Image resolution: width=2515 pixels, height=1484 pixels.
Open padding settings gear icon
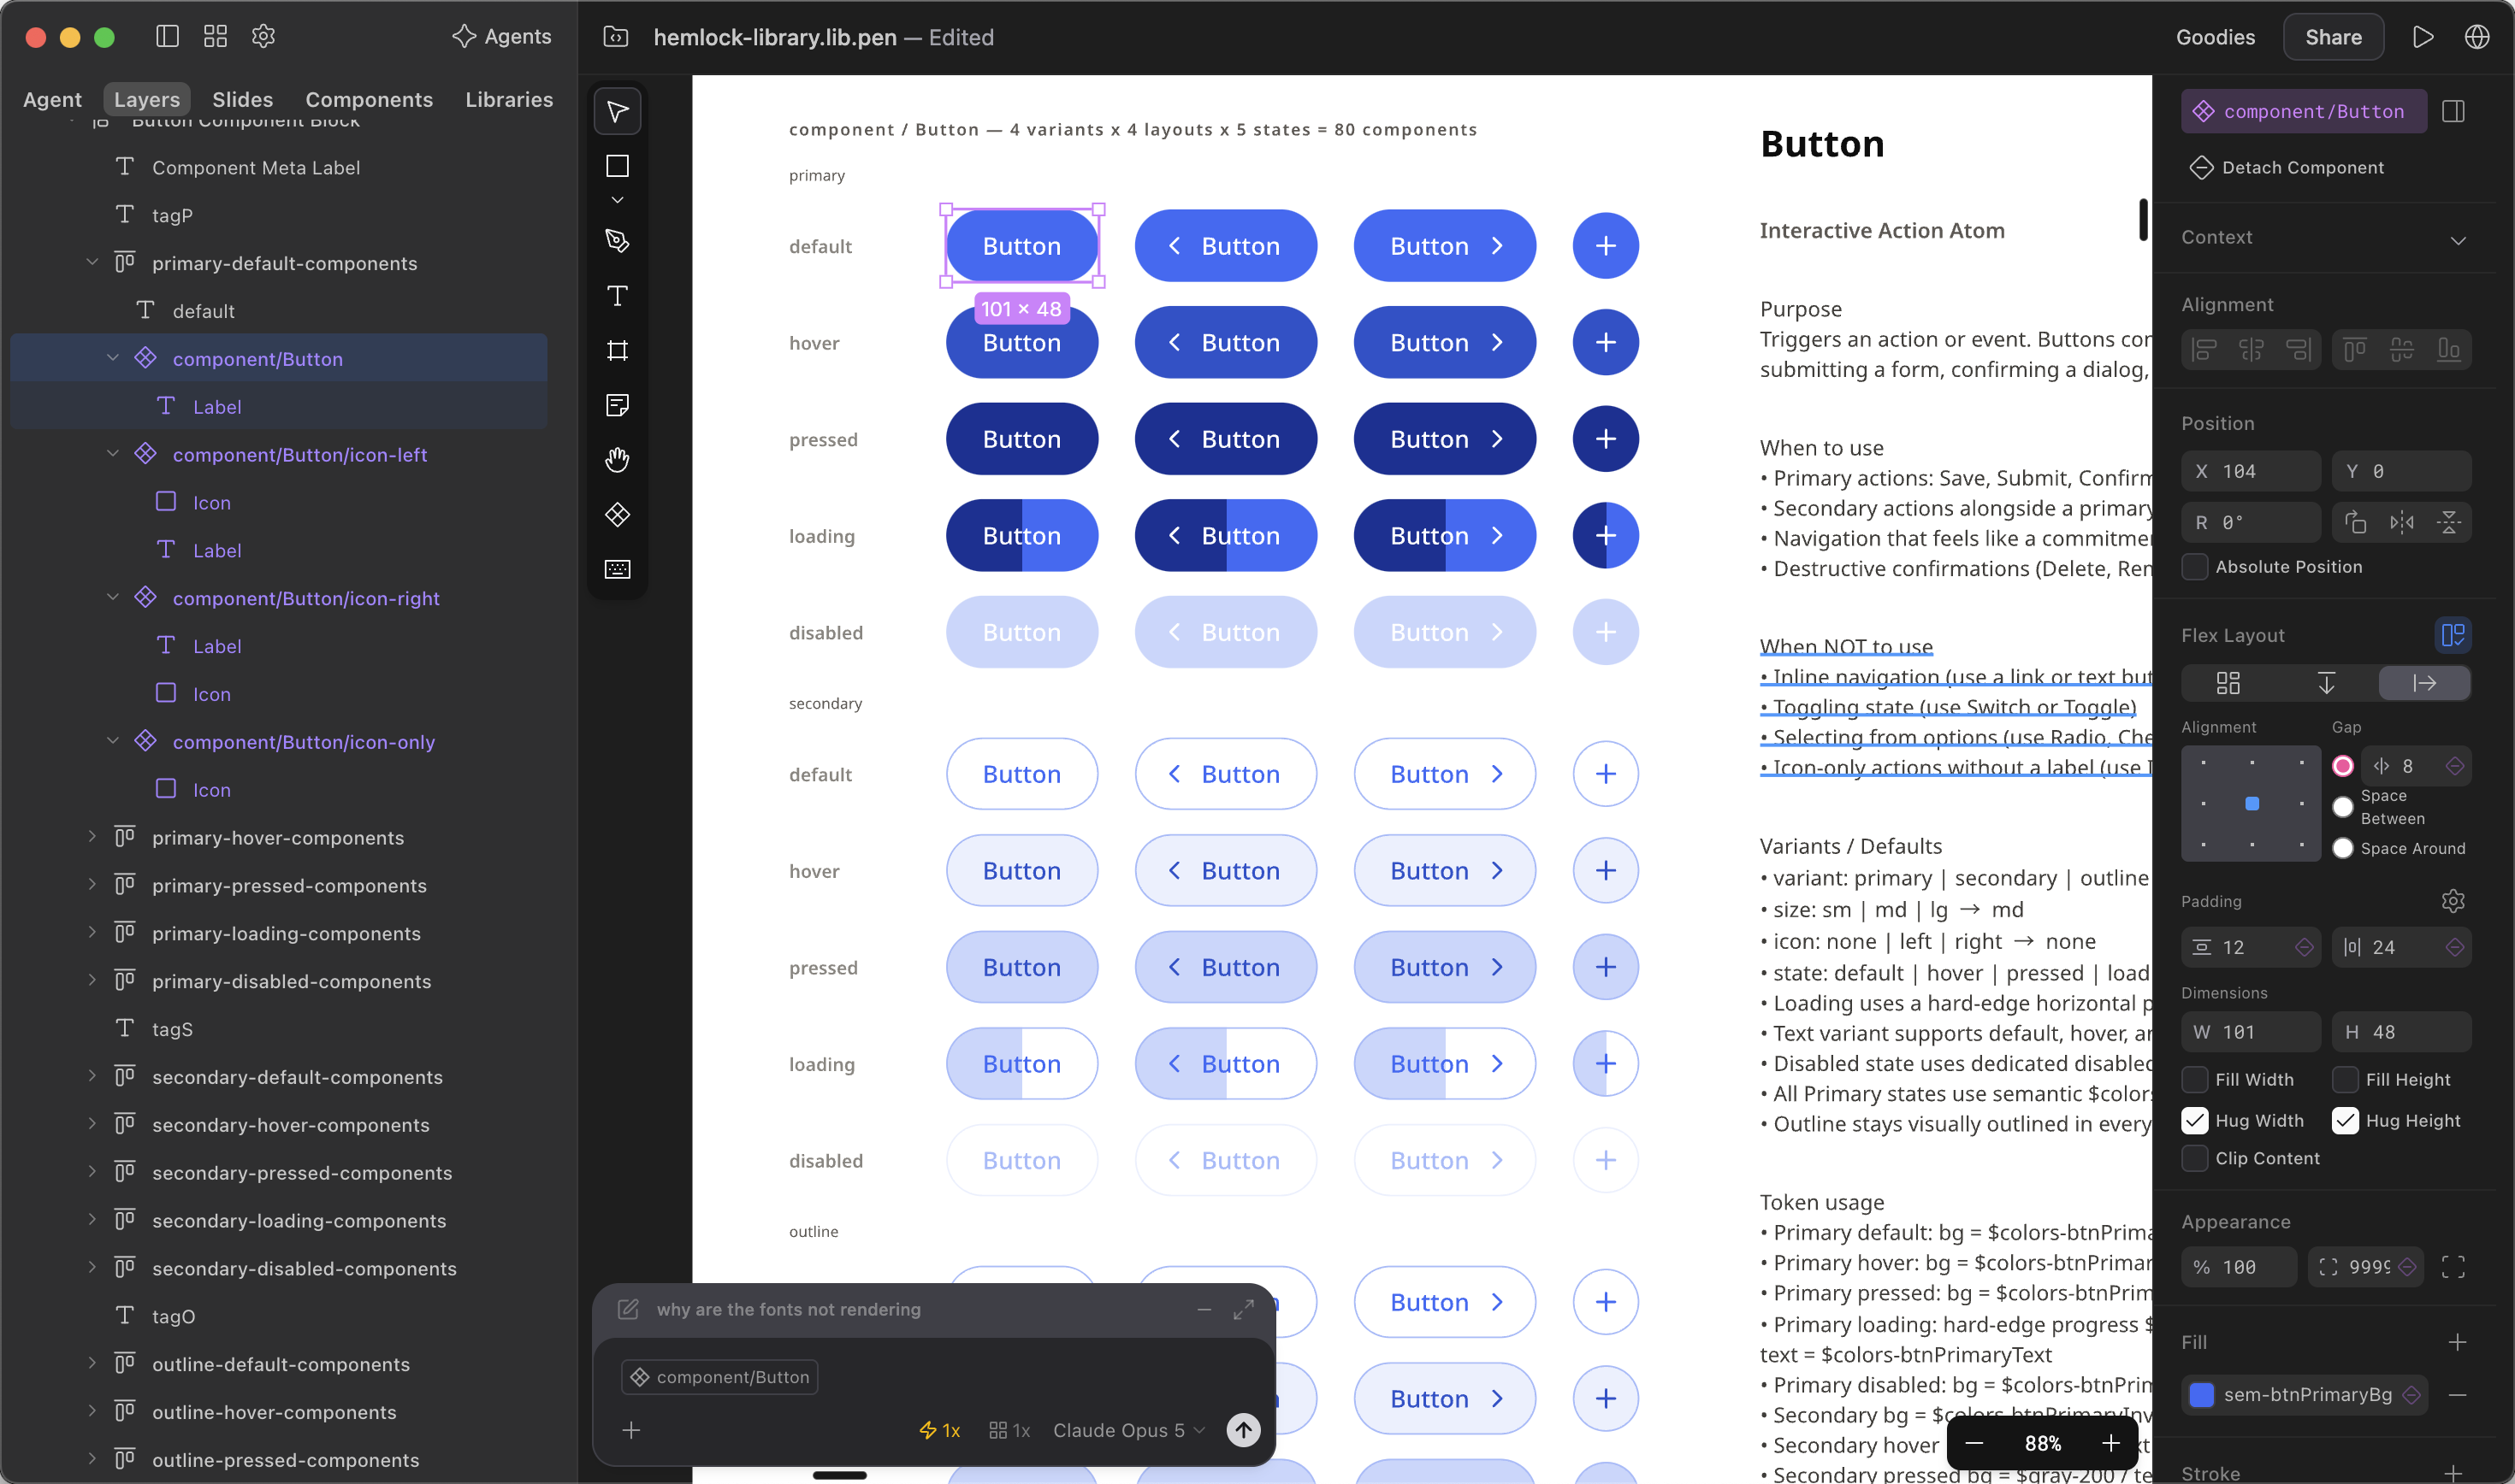point(2453,901)
